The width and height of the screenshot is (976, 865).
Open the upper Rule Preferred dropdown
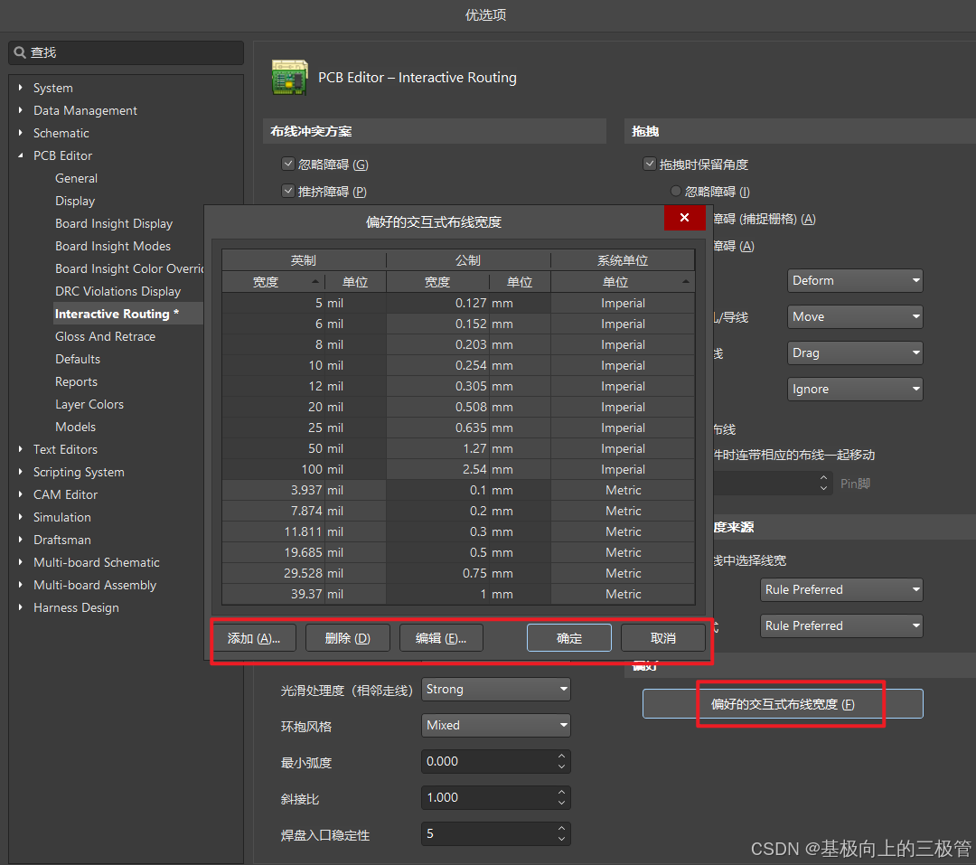click(841, 589)
